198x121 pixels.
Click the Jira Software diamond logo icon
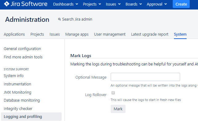click(x=6, y=4)
